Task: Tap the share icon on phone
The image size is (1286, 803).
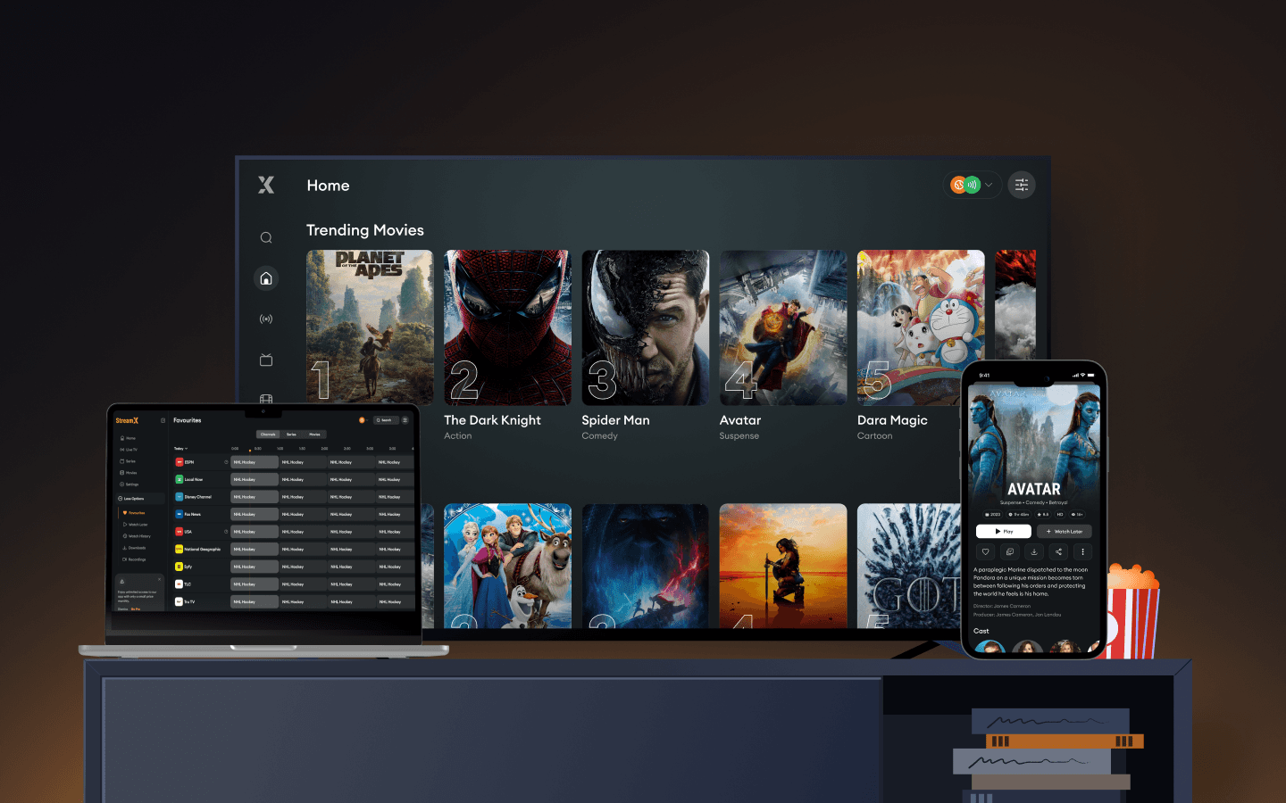Action: point(1058,551)
